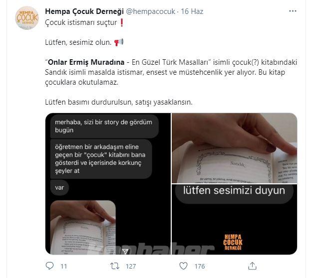This screenshot has width=315, height=278.
Task: Click the paper plane send icon
Action: (125, 251)
